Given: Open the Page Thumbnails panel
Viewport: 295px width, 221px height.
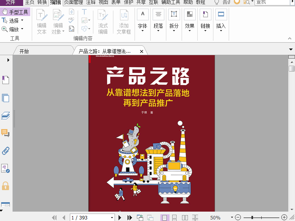Looking at the screenshot, I should coord(5,98).
